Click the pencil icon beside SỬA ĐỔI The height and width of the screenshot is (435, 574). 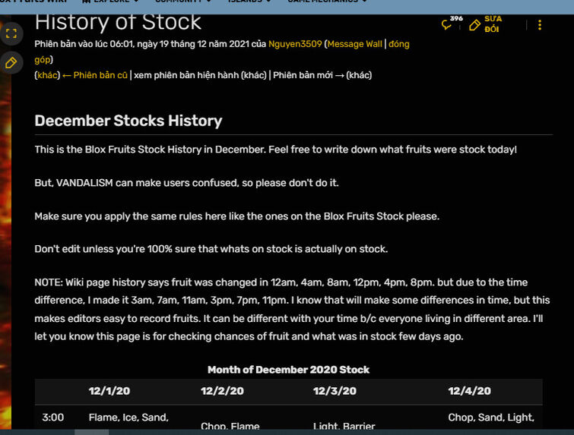[x=475, y=25]
